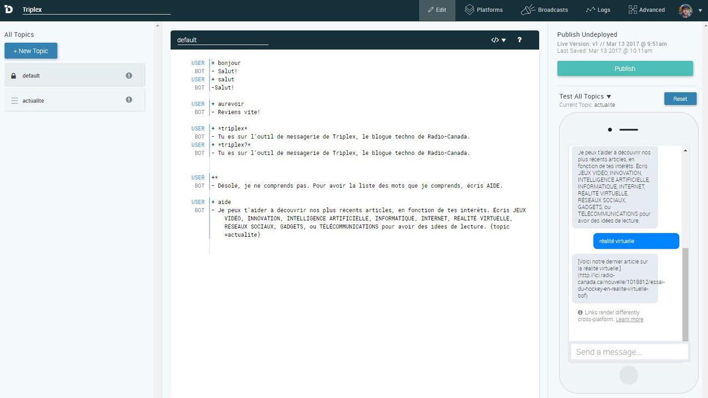708x398 pixels.
Task: Open the Platforms tab
Action: pyautogui.click(x=484, y=10)
